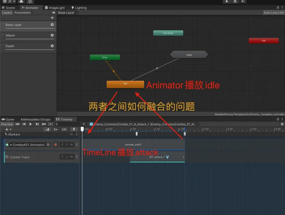285x215 pixels.
Task: Go to timeline start
Action: [17, 124]
